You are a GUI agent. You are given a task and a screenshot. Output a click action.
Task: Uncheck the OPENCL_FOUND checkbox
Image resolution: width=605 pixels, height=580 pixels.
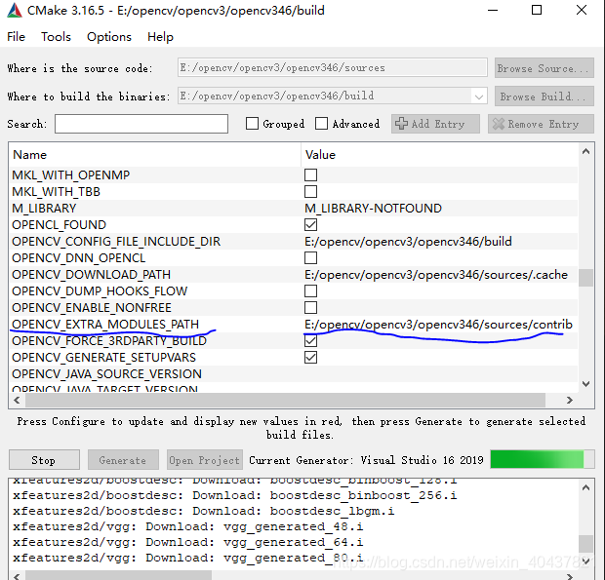click(x=310, y=224)
